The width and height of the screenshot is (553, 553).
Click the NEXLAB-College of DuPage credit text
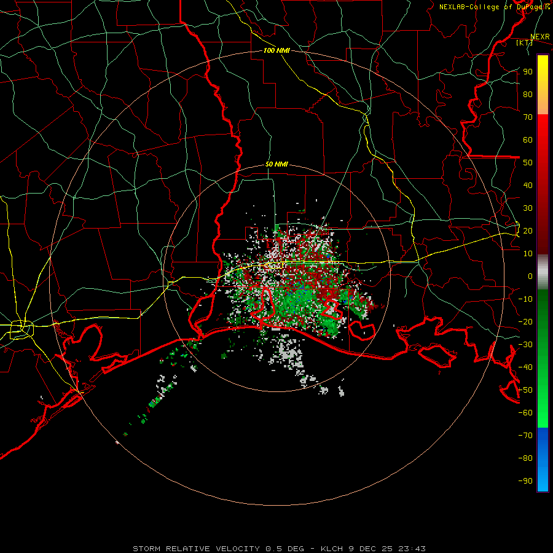coord(494,7)
